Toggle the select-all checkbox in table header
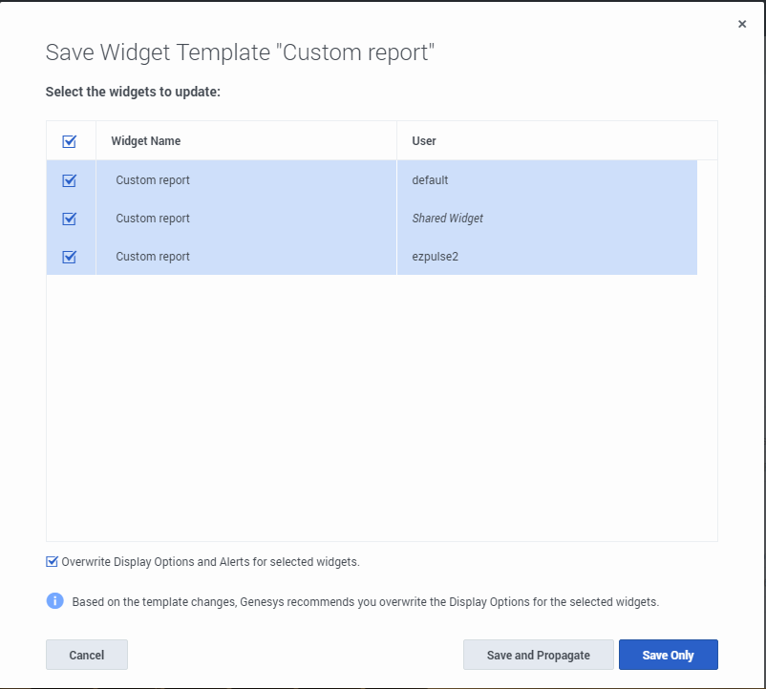The image size is (766, 689). coord(69,141)
